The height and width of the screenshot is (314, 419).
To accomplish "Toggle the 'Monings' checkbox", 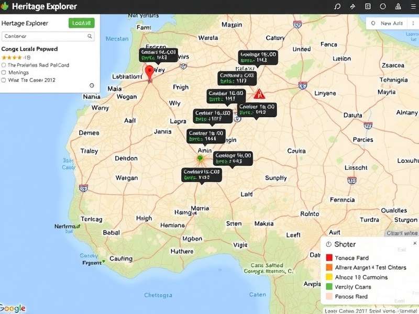I will pos(4,73).
